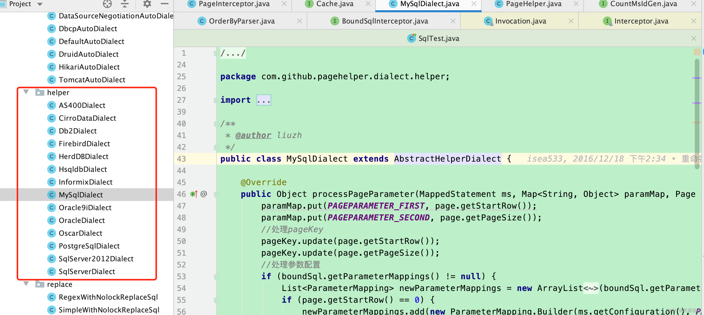
Task: Open the CirroDataDialect class
Action: (x=87, y=118)
